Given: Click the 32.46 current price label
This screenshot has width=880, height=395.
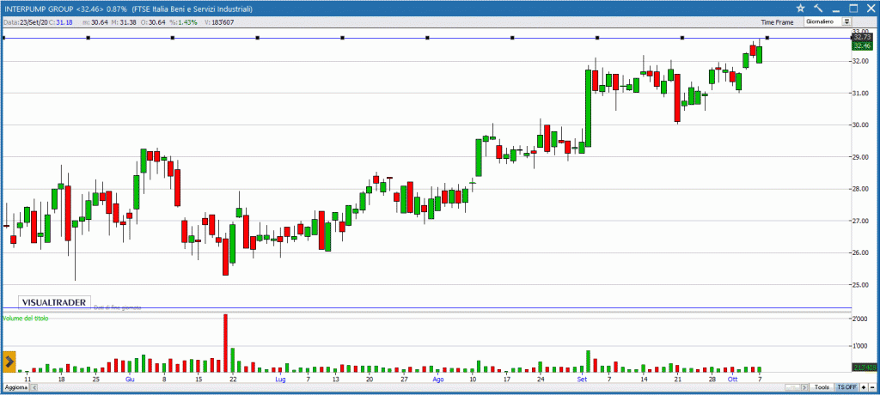Looking at the screenshot, I should click(x=861, y=46).
